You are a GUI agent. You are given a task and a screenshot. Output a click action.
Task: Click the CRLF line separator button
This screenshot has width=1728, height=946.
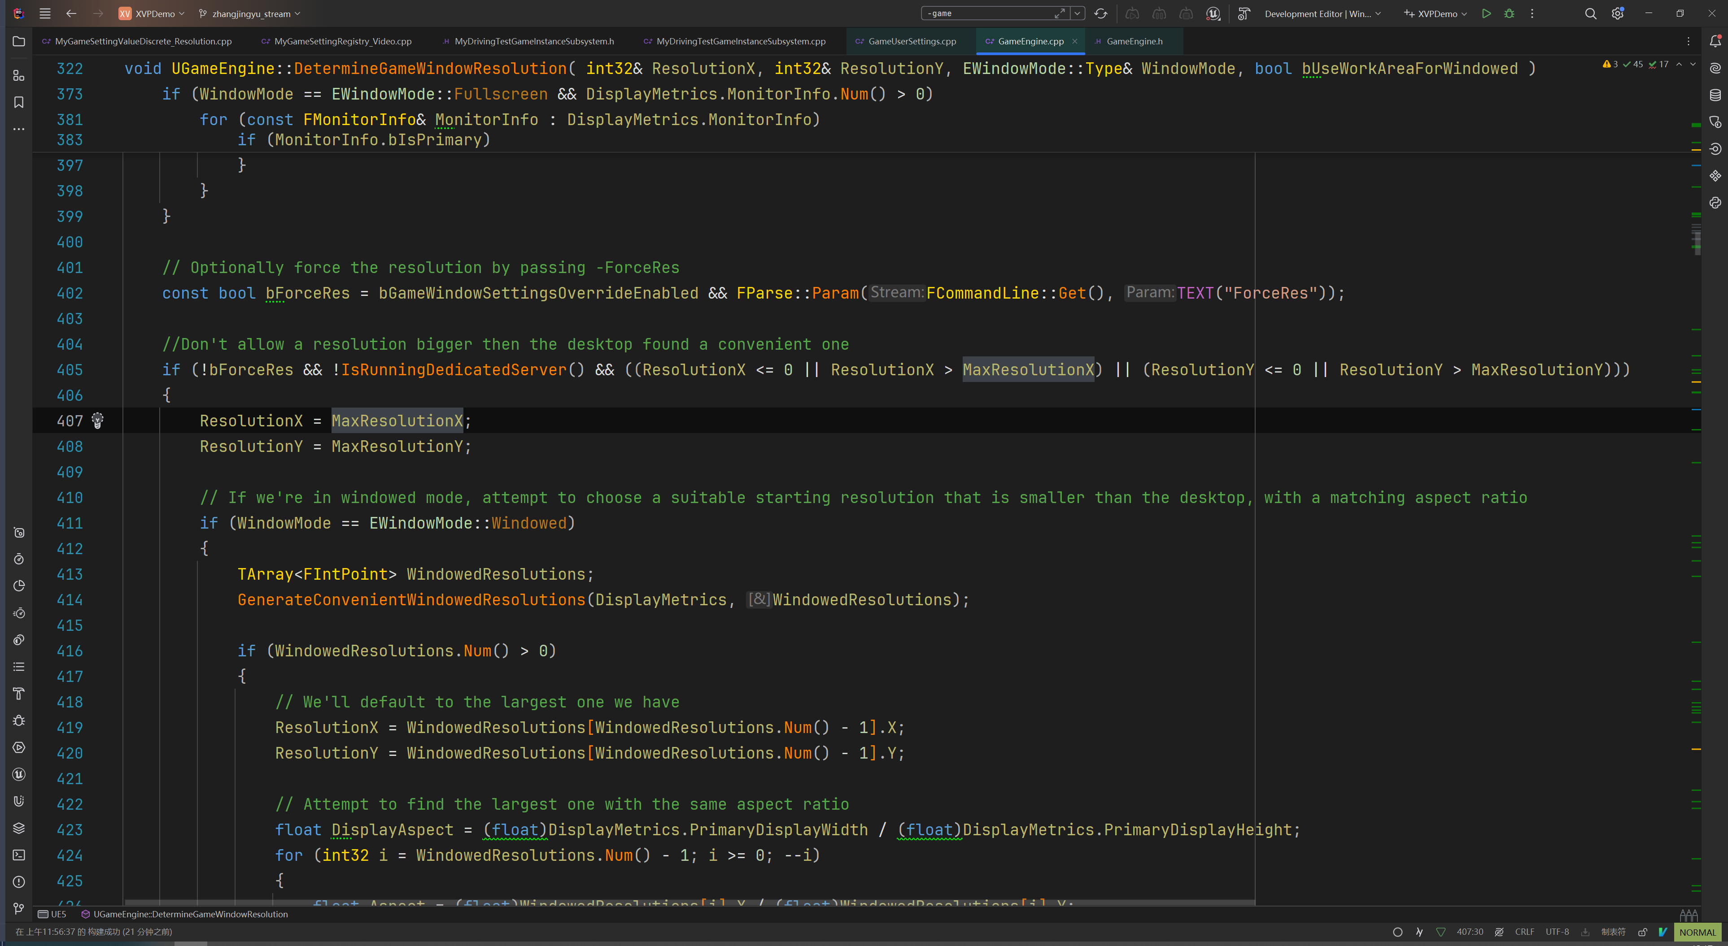click(x=1524, y=932)
